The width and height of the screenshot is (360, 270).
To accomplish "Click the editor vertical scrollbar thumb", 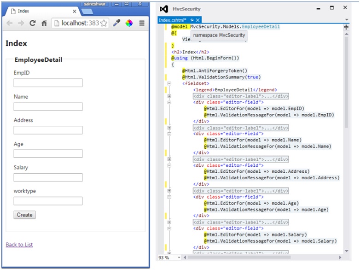I will (x=347, y=82).
